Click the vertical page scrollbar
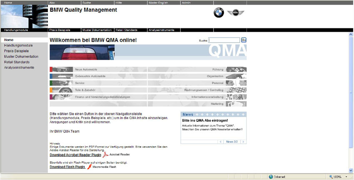 [351, 104]
